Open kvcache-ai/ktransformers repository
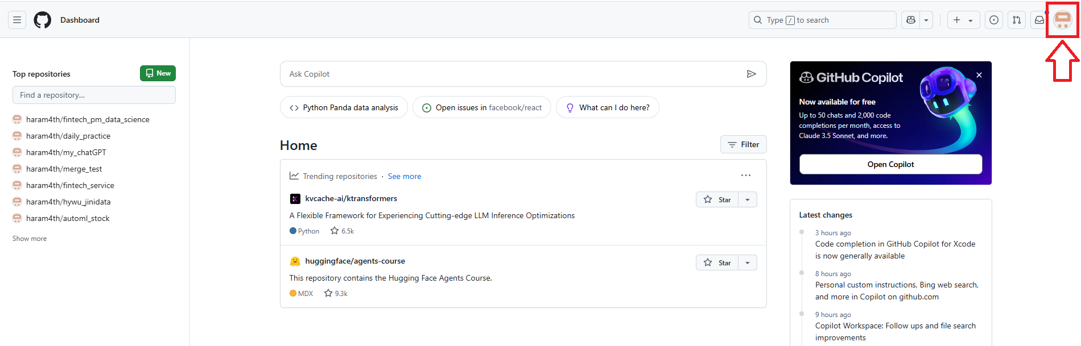This screenshot has width=1081, height=346. [351, 198]
